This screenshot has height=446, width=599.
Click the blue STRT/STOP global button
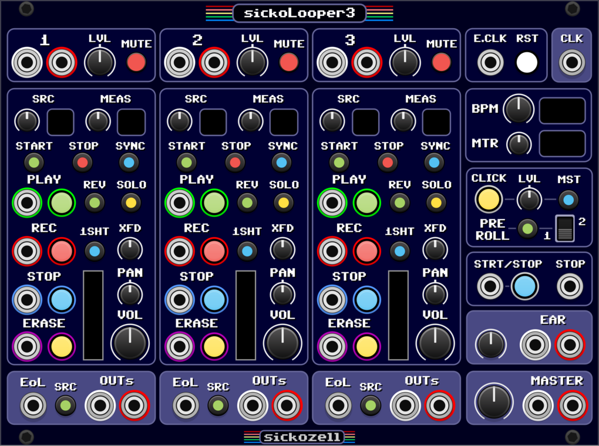(x=525, y=286)
